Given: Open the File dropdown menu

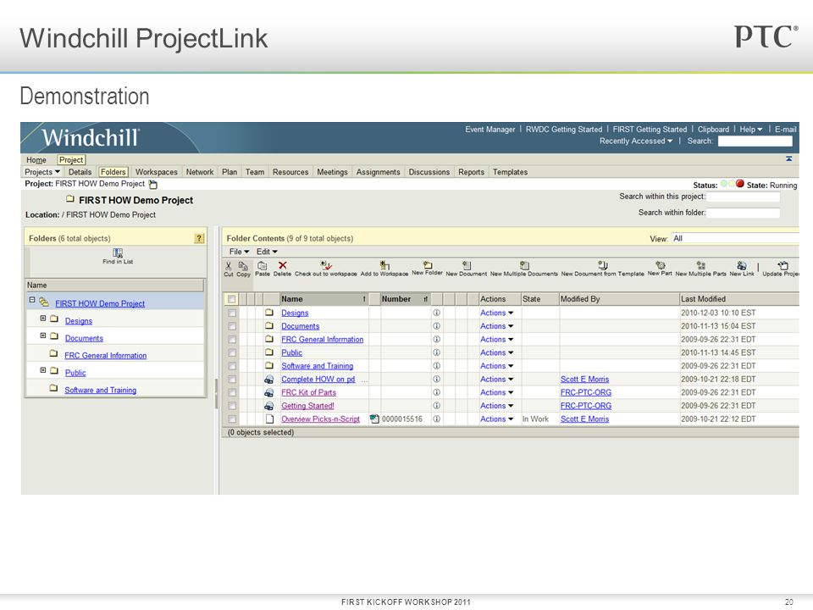Looking at the screenshot, I should click(239, 252).
